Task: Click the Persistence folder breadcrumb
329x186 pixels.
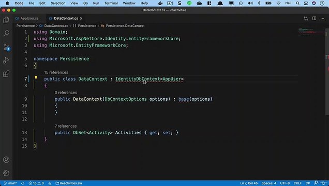Action: (25, 26)
